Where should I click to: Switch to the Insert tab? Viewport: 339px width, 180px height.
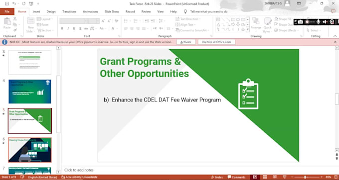coord(36,11)
